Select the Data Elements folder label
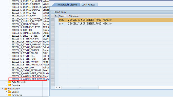 (19, 82)
